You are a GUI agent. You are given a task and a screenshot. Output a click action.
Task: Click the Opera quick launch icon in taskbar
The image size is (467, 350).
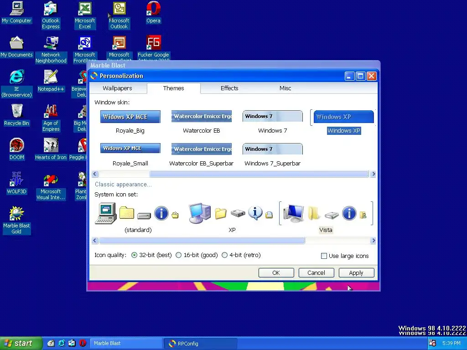coord(83,343)
